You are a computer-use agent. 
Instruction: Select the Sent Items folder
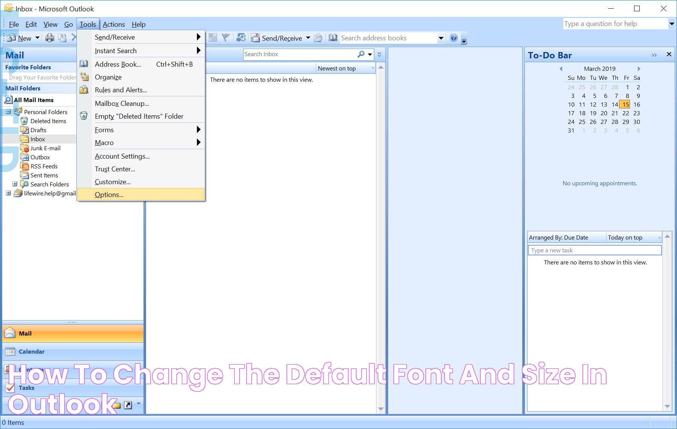44,175
